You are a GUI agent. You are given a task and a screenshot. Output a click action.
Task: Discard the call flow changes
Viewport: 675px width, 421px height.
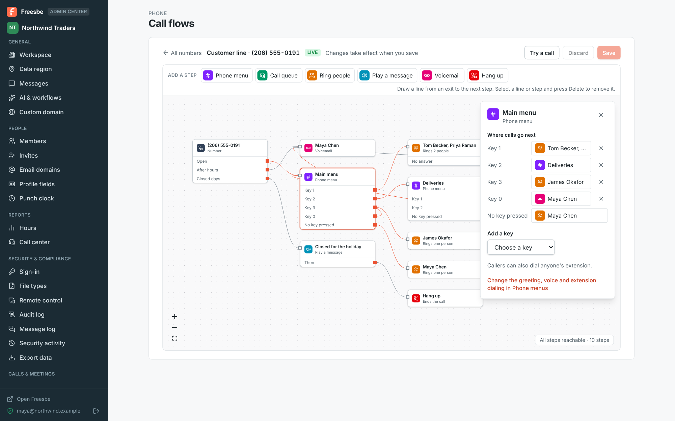click(x=578, y=53)
